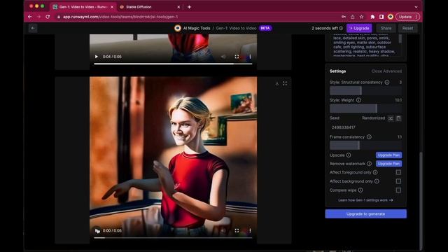Enter fullscreen on the upper video
Image resolution: width=448 pixels, height=252 pixels.
click(237, 57)
